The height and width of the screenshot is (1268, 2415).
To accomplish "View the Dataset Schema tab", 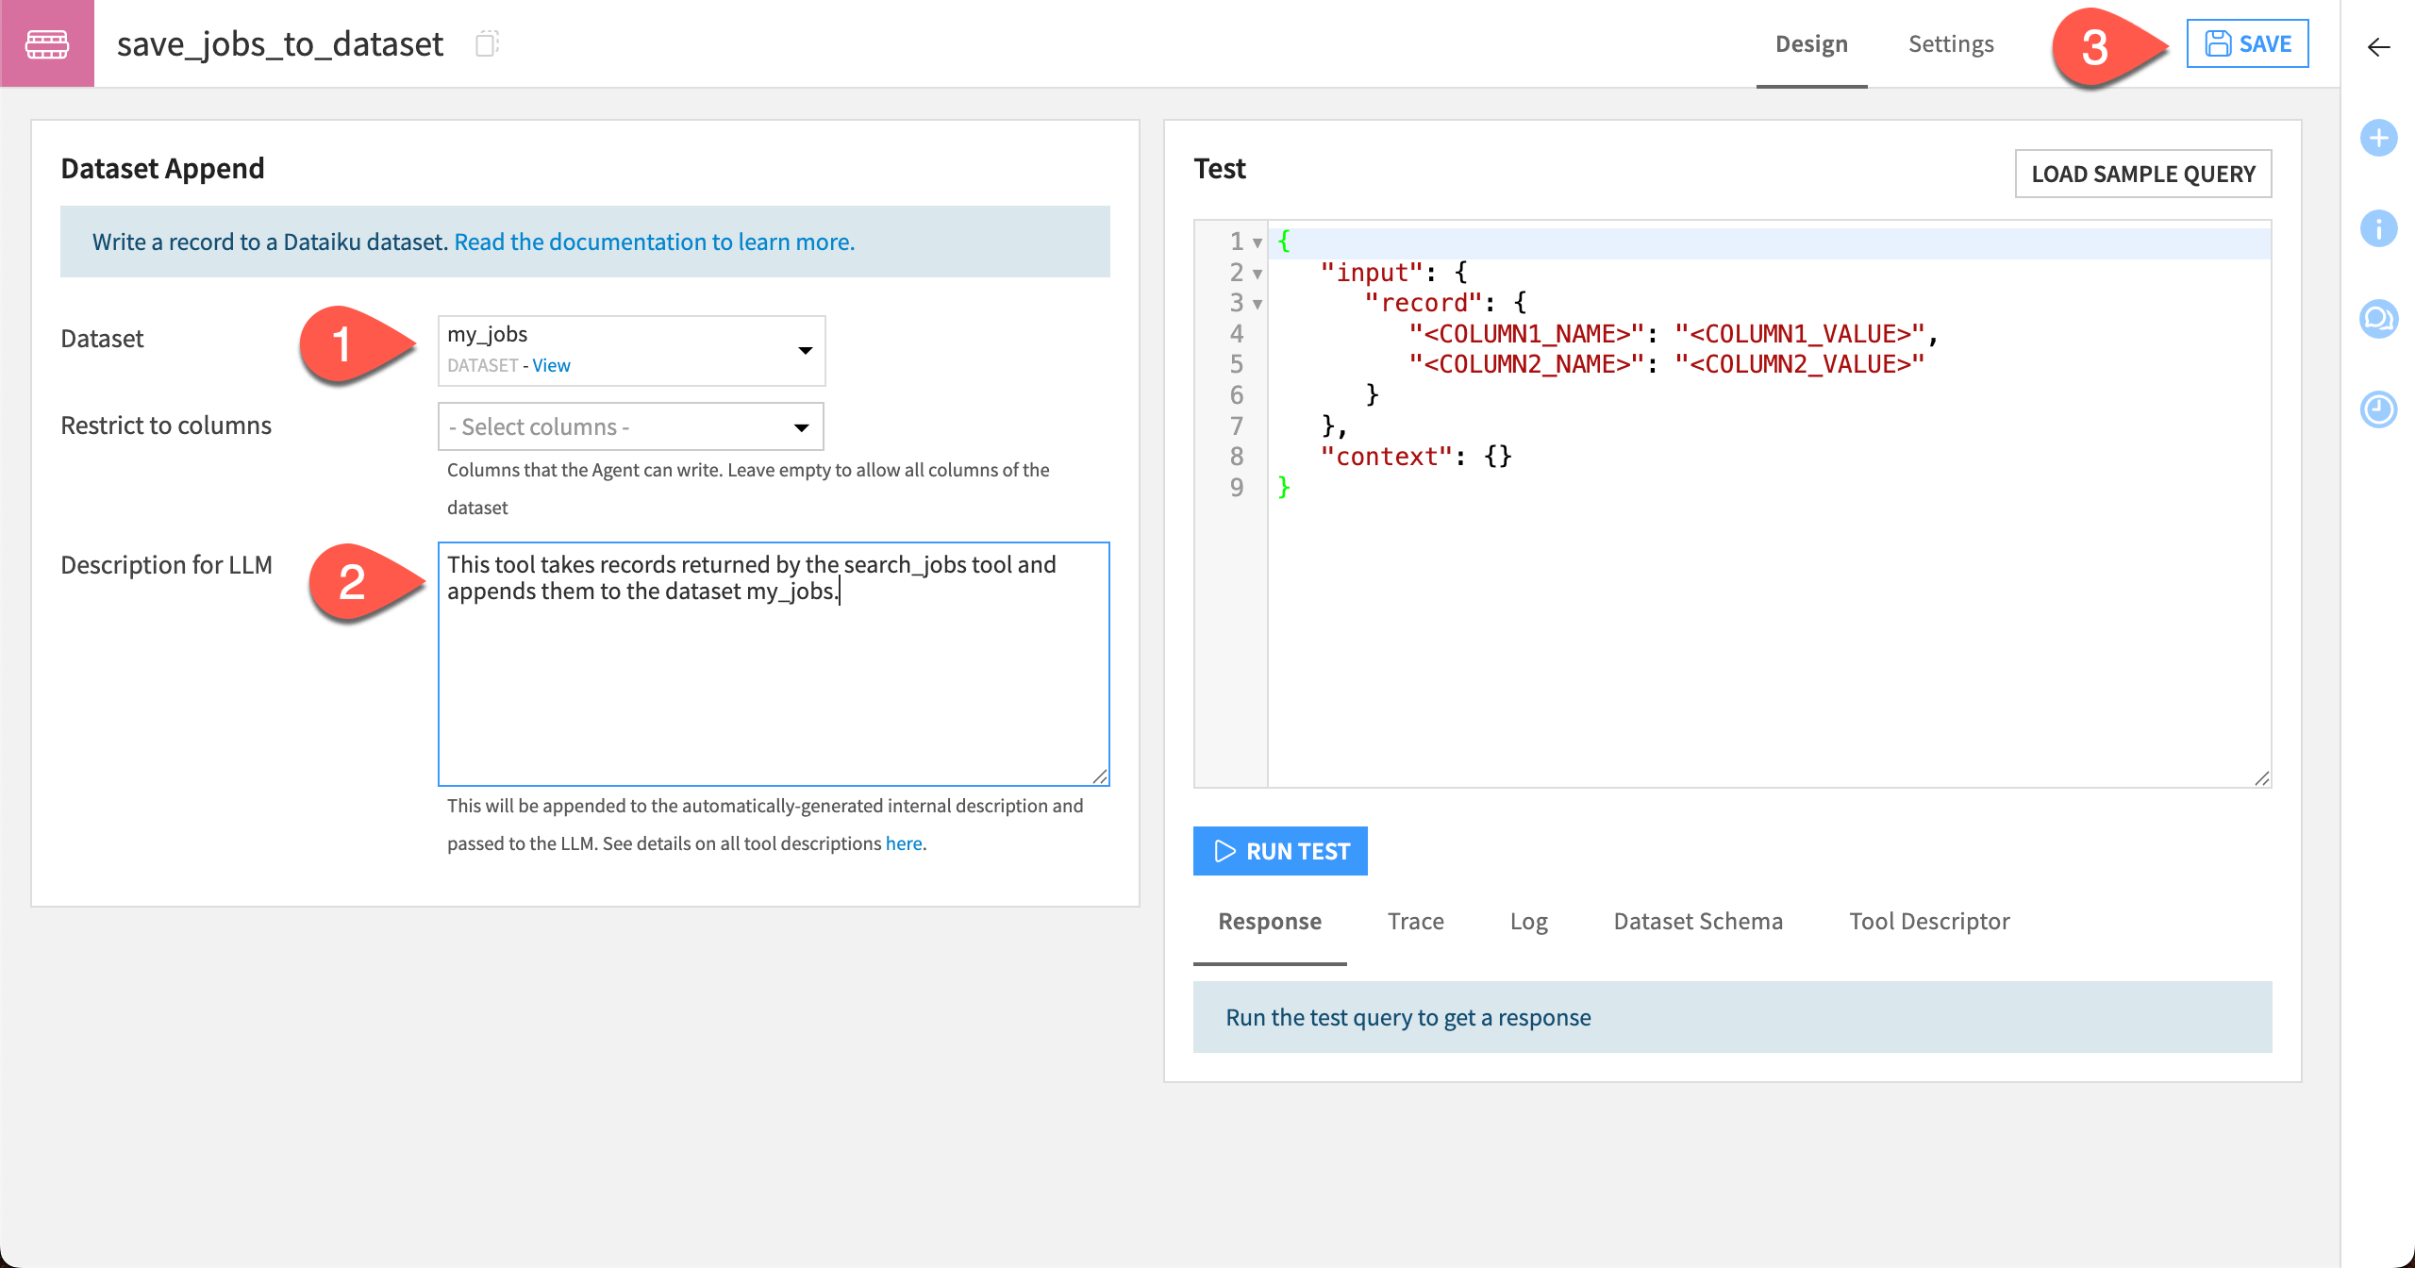I will [1698, 921].
